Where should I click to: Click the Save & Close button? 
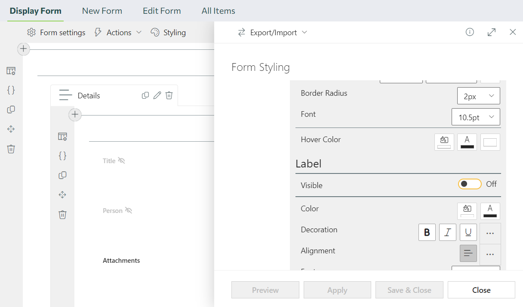(x=409, y=290)
